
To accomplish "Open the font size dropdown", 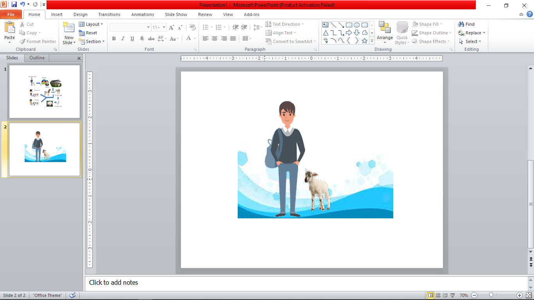I will point(164,27).
